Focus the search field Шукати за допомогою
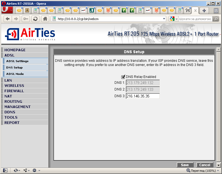Screen dimensions: 222x174 click(x=195, y=19)
